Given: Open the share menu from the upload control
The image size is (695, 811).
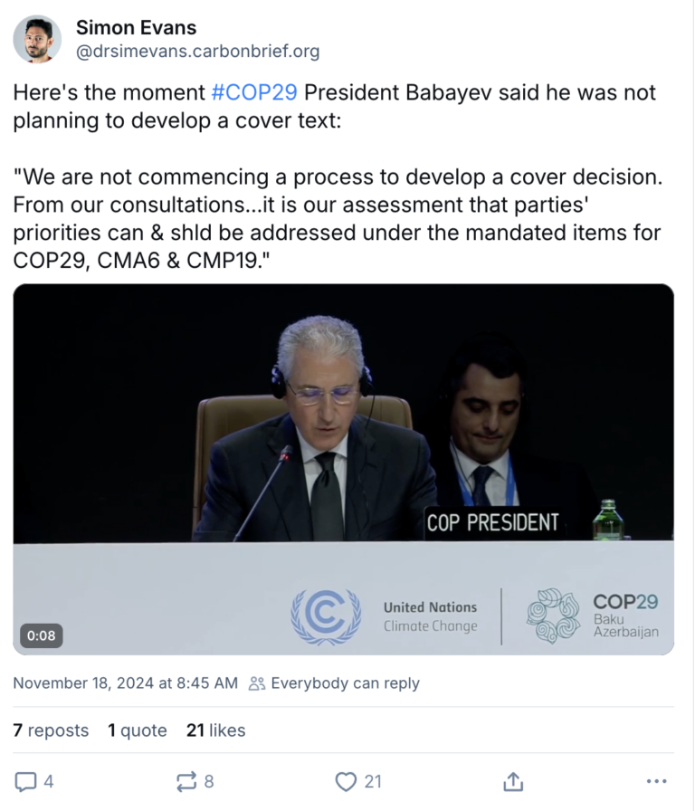Looking at the screenshot, I should [514, 780].
